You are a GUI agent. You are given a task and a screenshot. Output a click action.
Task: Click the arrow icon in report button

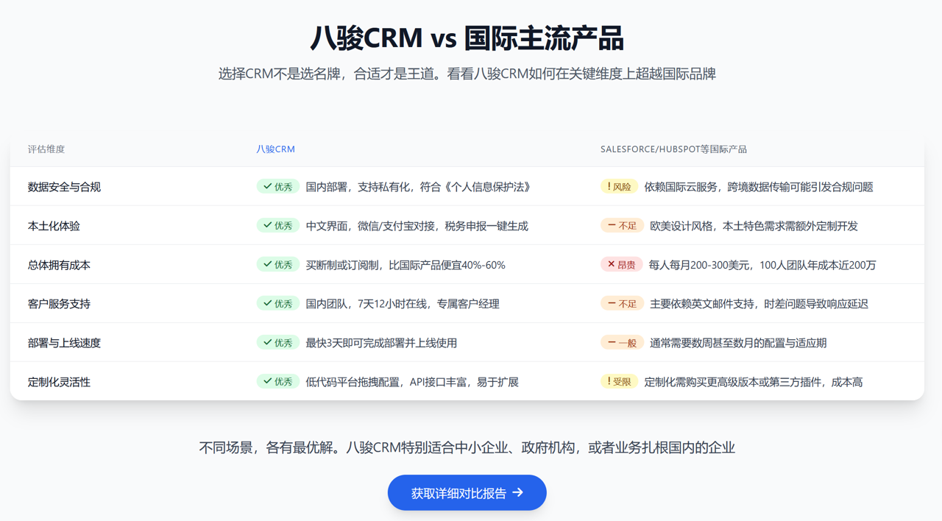[x=518, y=492]
